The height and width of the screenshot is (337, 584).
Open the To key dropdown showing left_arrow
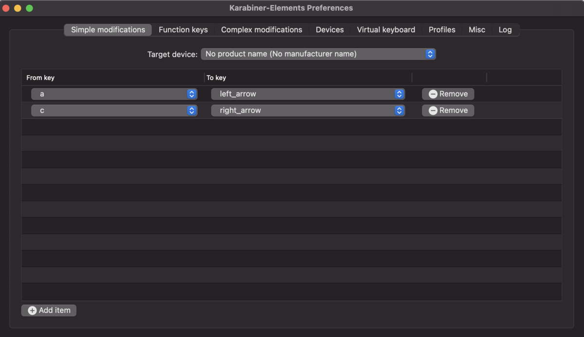pos(308,94)
